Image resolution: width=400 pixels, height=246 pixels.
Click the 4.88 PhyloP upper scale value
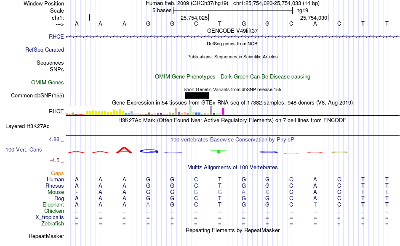pyautogui.click(x=54, y=139)
